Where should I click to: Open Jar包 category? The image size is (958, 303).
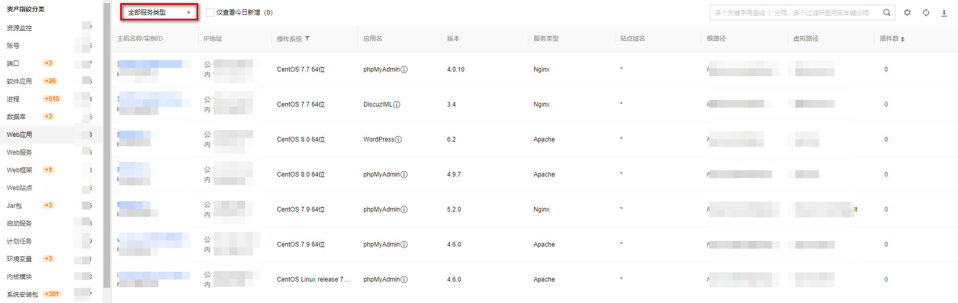click(x=14, y=206)
